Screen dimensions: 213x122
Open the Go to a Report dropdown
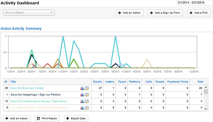point(29,13)
